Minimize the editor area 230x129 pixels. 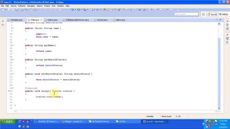coord(217,19)
